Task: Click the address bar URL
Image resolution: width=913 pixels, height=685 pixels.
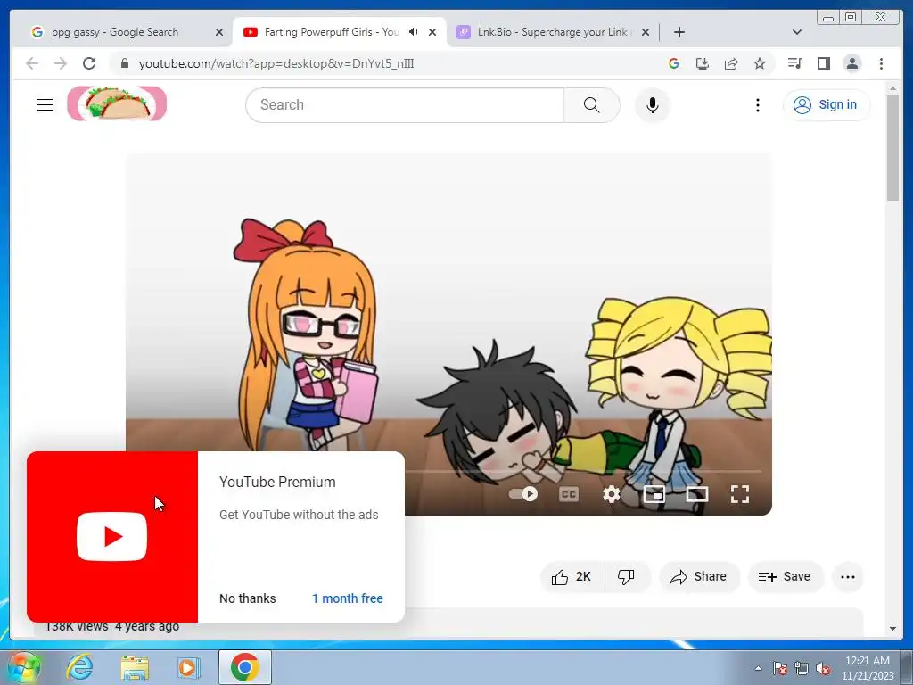Action: 276,63
